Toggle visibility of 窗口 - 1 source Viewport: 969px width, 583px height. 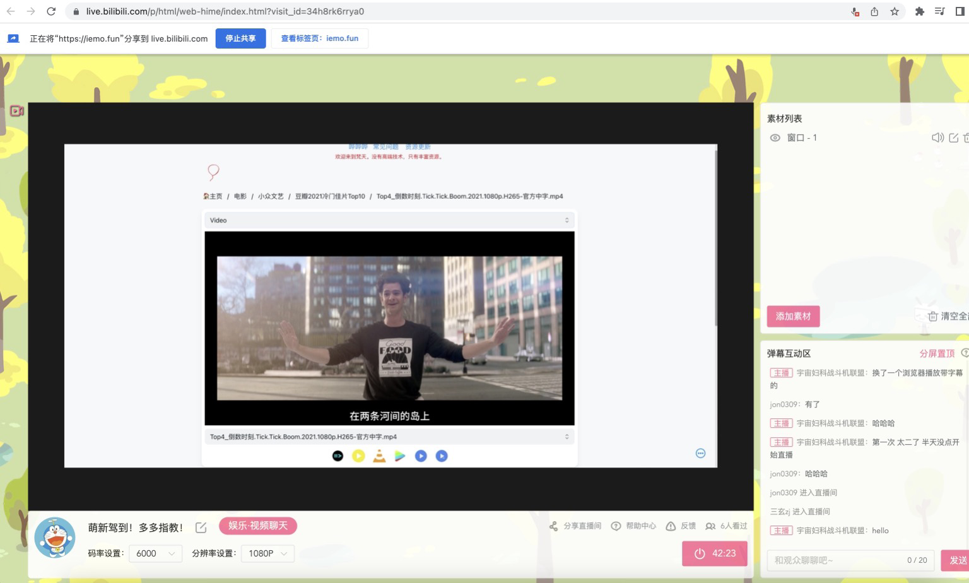point(775,138)
